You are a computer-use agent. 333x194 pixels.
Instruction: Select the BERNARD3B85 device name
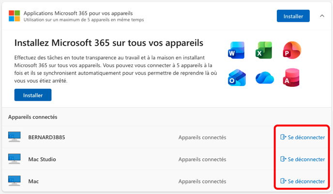tap(47, 137)
